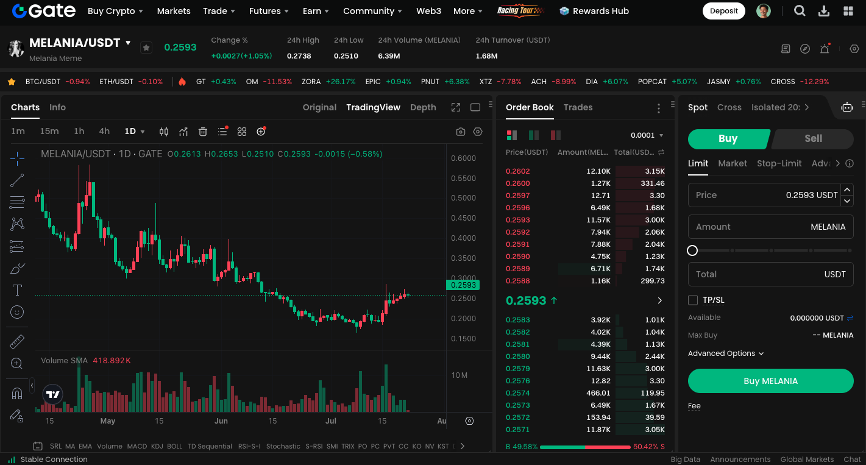866x465 pixels.
Task: Select the 4h chart interval
Action: 104,132
